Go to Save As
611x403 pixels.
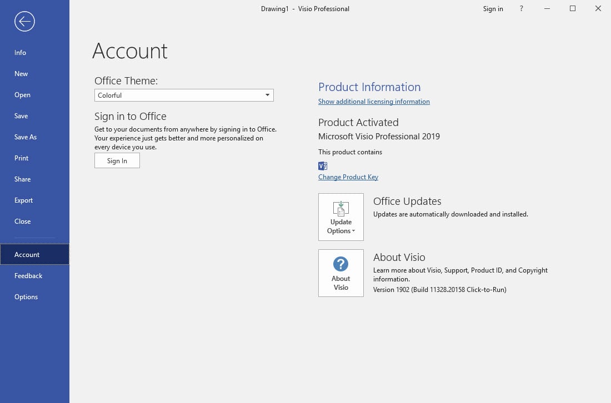click(x=34, y=137)
